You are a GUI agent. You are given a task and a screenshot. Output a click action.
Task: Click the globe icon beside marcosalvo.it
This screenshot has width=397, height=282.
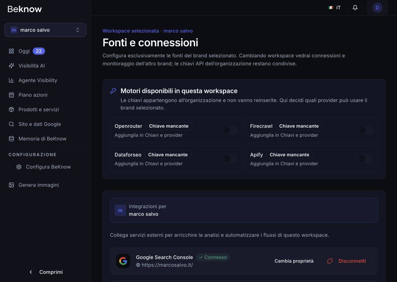point(138,265)
